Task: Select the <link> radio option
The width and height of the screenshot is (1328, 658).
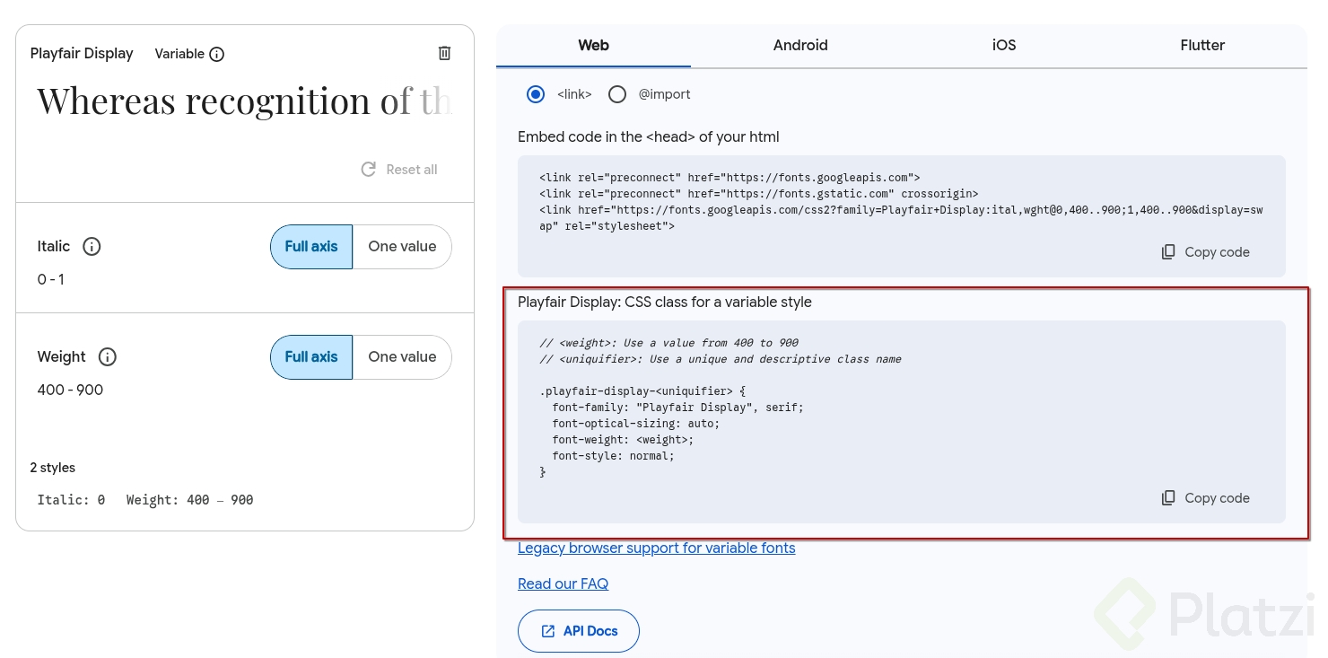Action: point(536,94)
